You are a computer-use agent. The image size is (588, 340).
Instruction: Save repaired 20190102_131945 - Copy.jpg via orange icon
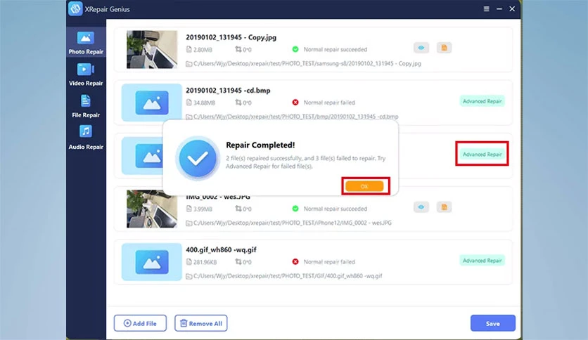[444, 48]
